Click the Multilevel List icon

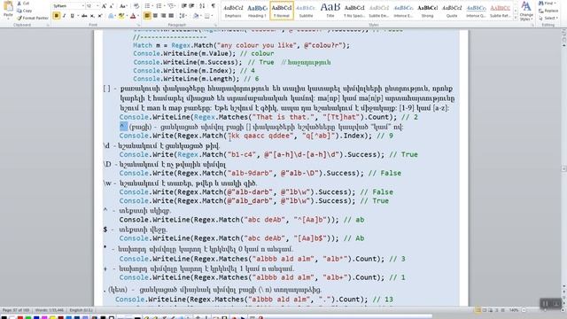click(x=171, y=6)
